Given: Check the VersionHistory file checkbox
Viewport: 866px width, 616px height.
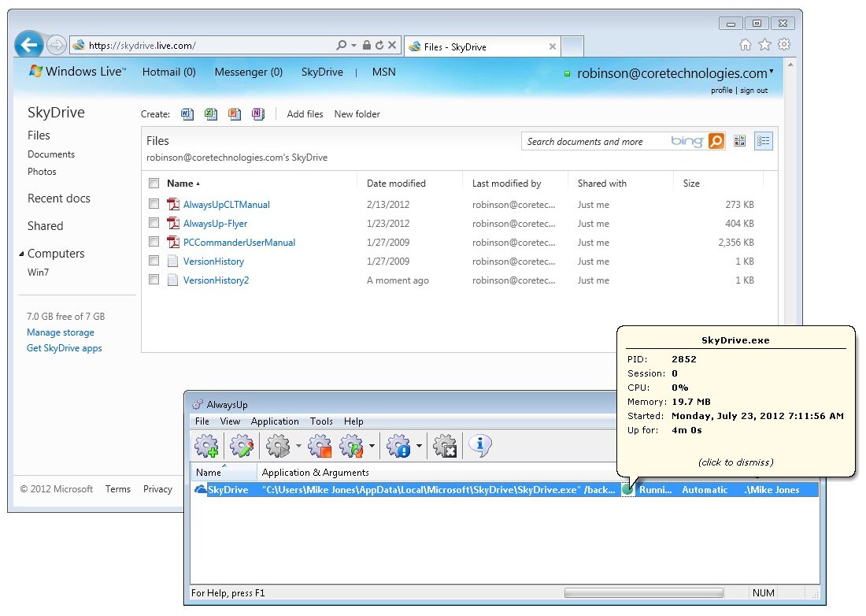Looking at the screenshot, I should tap(154, 260).
